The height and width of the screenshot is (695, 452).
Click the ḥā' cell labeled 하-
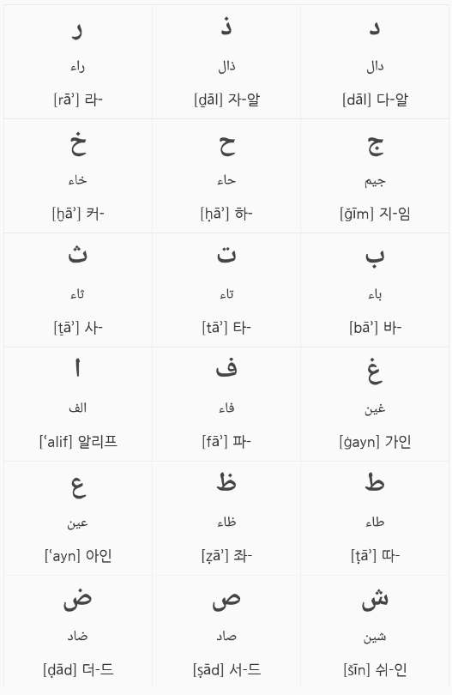[x=226, y=176]
